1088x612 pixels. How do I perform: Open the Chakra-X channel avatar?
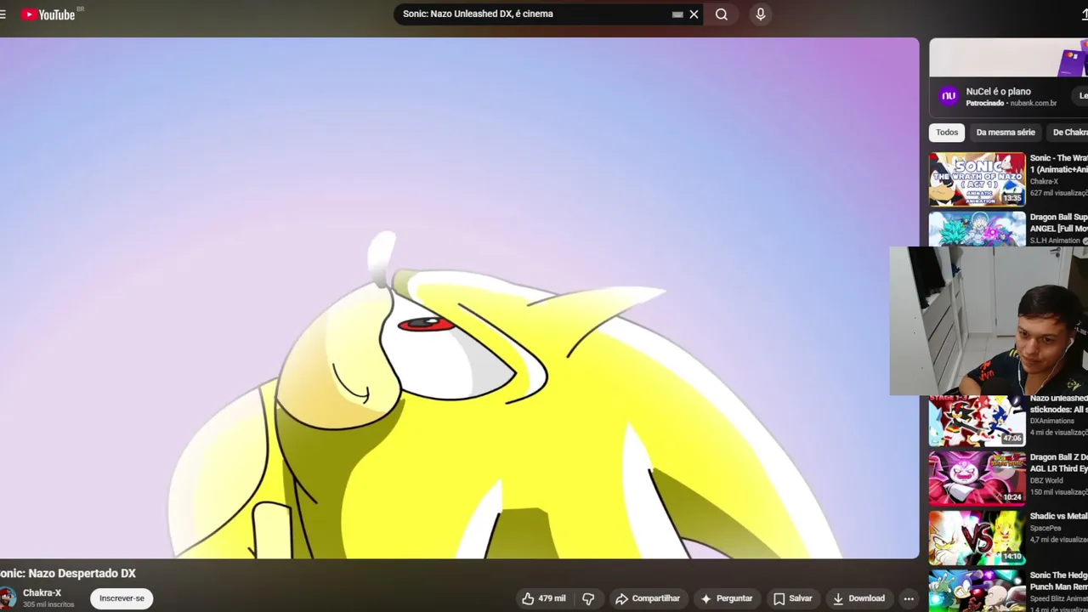7,598
